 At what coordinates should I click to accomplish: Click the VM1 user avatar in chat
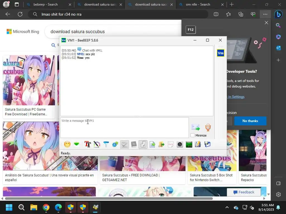[220, 53]
